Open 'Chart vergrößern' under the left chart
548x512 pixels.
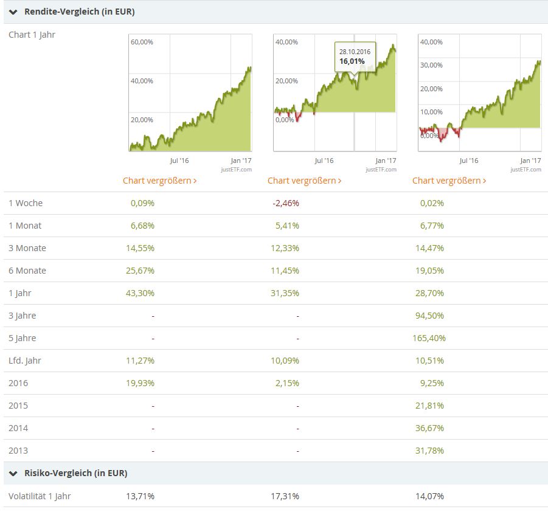(159, 181)
